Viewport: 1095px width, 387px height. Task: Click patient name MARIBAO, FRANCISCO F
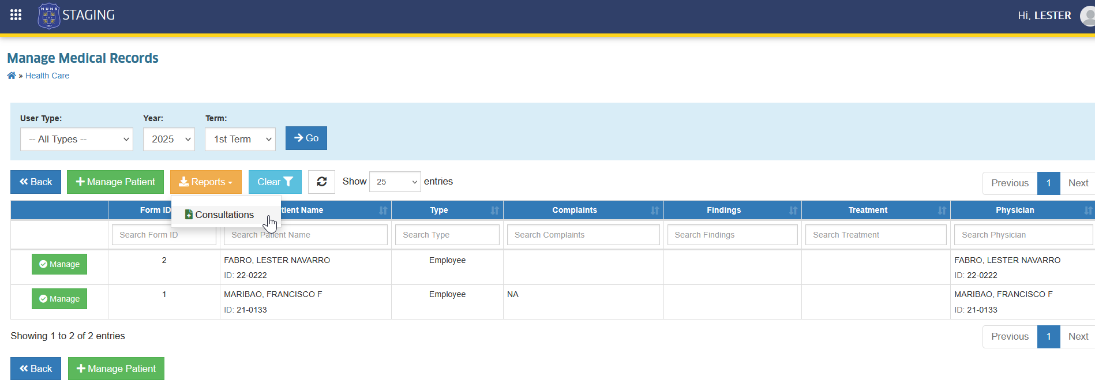(x=273, y=294)
